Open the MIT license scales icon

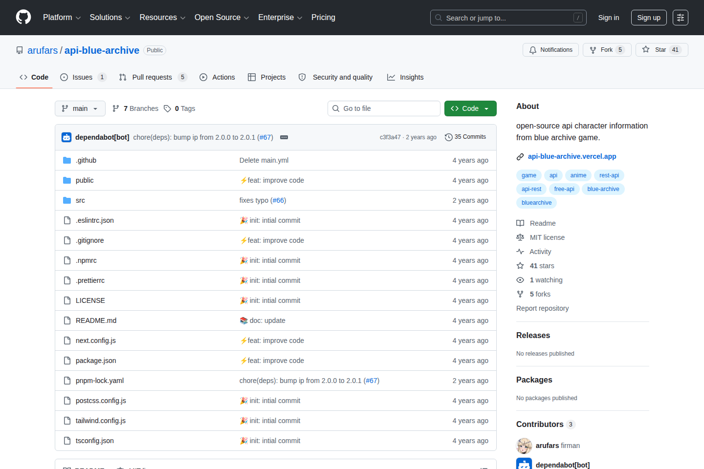(520, 237)
